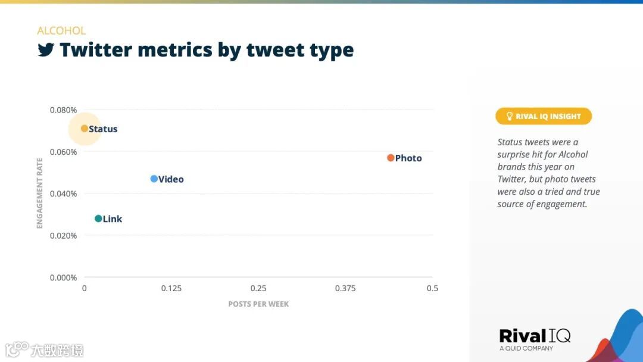Click the 0.25 x-axis tick label
643x362 pixels.
(x=258, y=288)
